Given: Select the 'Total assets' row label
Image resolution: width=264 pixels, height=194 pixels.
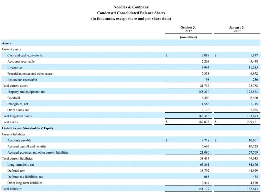Looking at the screenshot, I should click(10, 122).
